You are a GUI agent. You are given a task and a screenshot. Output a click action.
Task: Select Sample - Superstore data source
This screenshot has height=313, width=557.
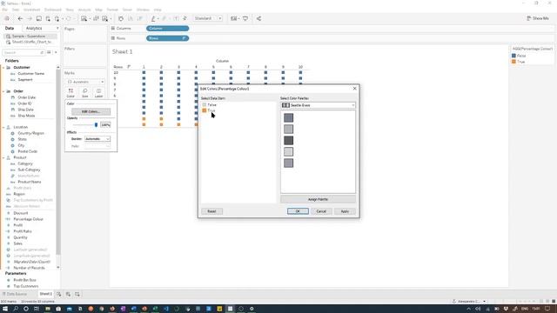pyautogui.click(x=30, y=37)
